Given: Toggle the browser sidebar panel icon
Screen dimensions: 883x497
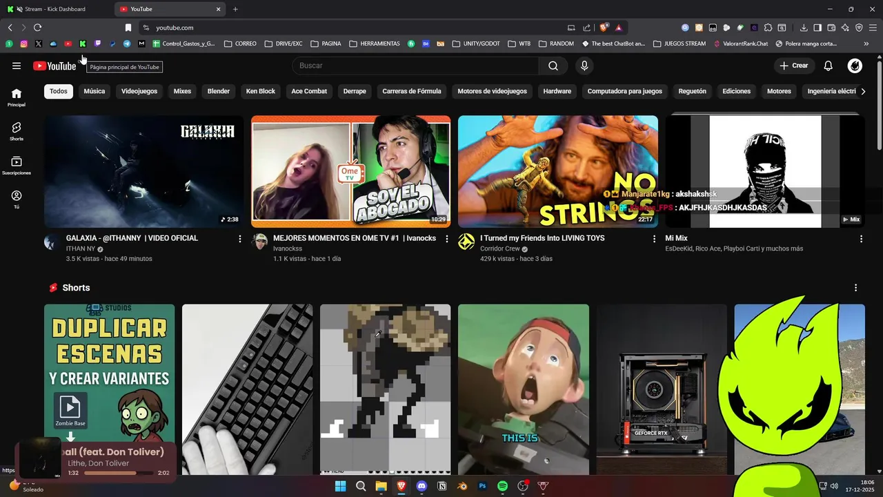Looking at the screenshot, I should [x=817, y=28].
